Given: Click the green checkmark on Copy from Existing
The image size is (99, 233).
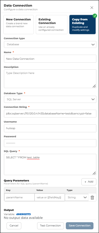Looking at the screenshot, I should click(x=95, y=16).
